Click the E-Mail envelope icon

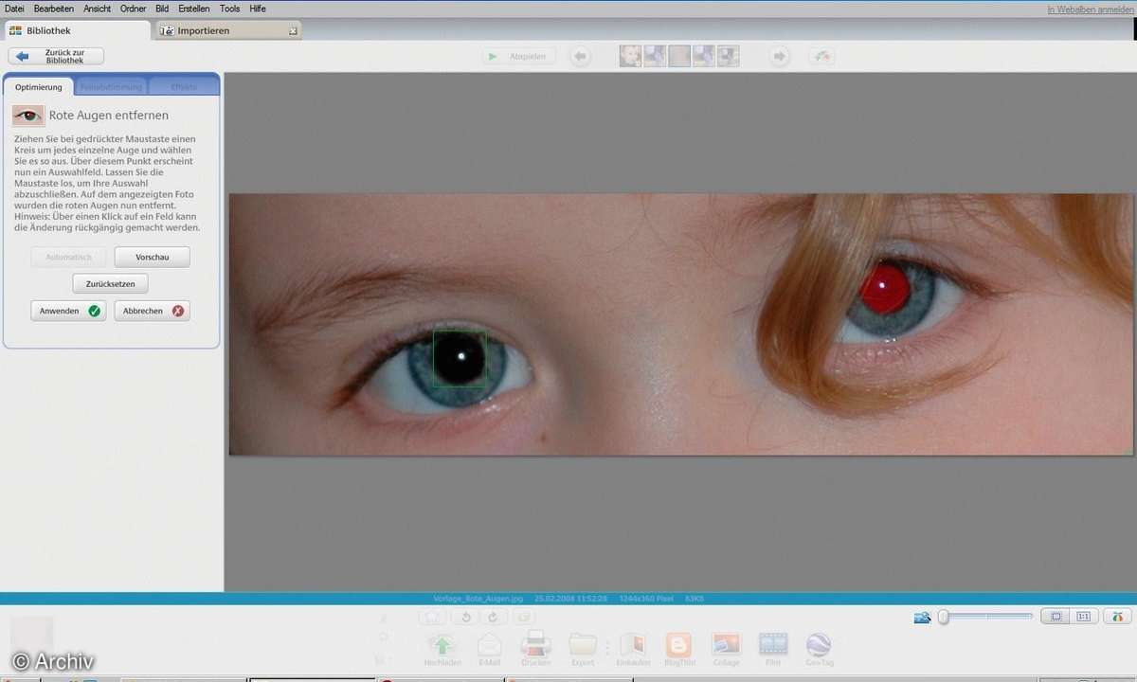pyautogui.click(x=490, y=645)
